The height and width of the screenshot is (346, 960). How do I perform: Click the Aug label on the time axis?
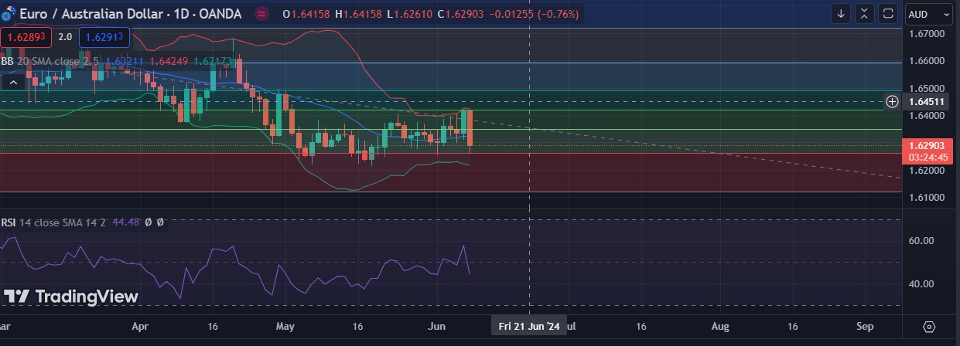point(720,327)
